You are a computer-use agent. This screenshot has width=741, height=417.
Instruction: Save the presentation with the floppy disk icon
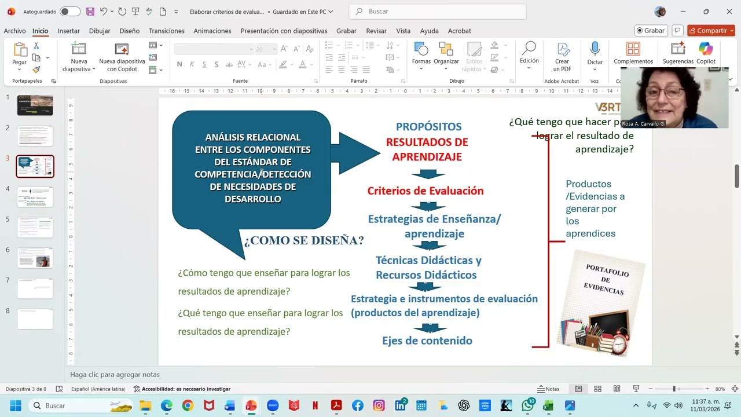90,12
